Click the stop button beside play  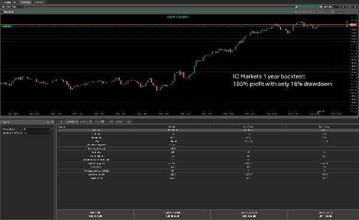pos(349,7)
